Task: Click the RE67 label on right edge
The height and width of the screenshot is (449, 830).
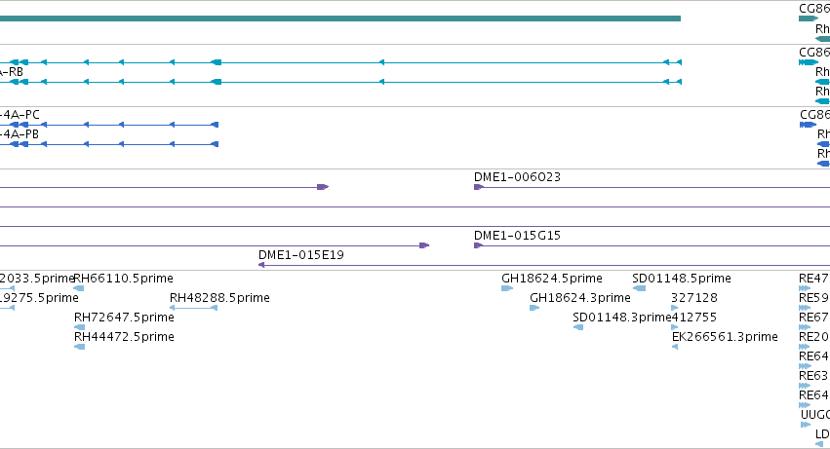Action: tap(813, 318)
